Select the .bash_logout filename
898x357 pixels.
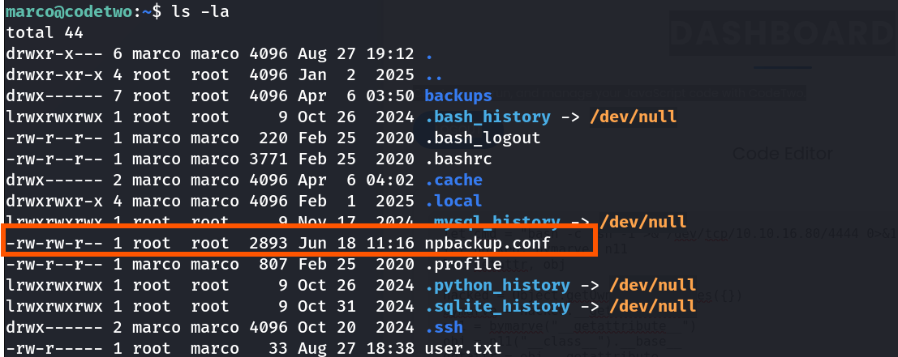[482, 138]
